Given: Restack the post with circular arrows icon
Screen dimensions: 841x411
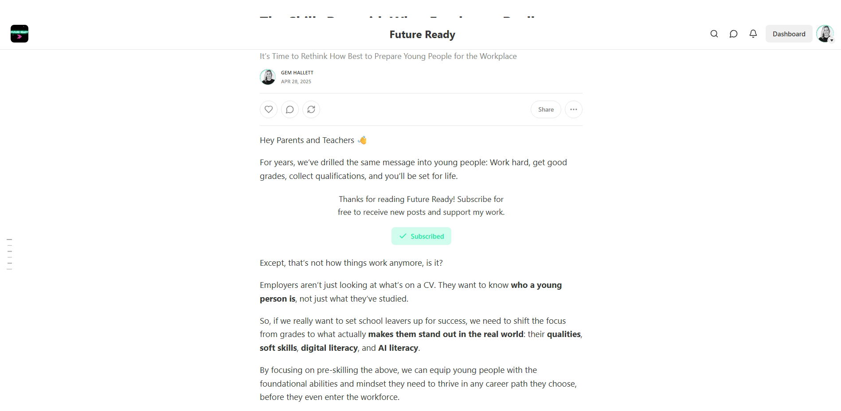Looking at the screenshot, I should pyautogui.click(x=311, y=109).
